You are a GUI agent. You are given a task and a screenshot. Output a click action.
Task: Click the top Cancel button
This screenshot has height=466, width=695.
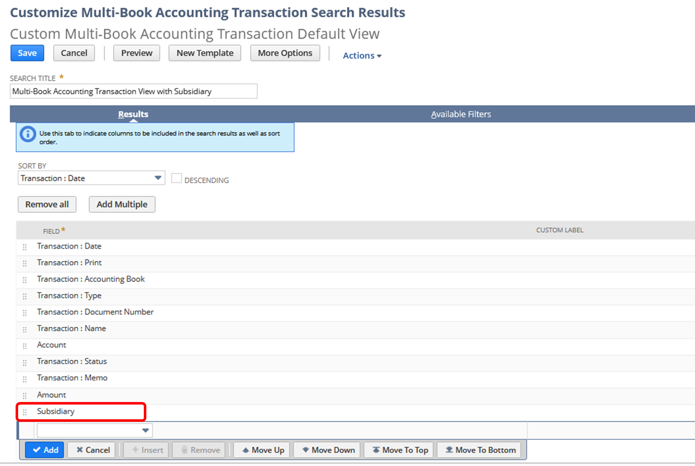74,53
